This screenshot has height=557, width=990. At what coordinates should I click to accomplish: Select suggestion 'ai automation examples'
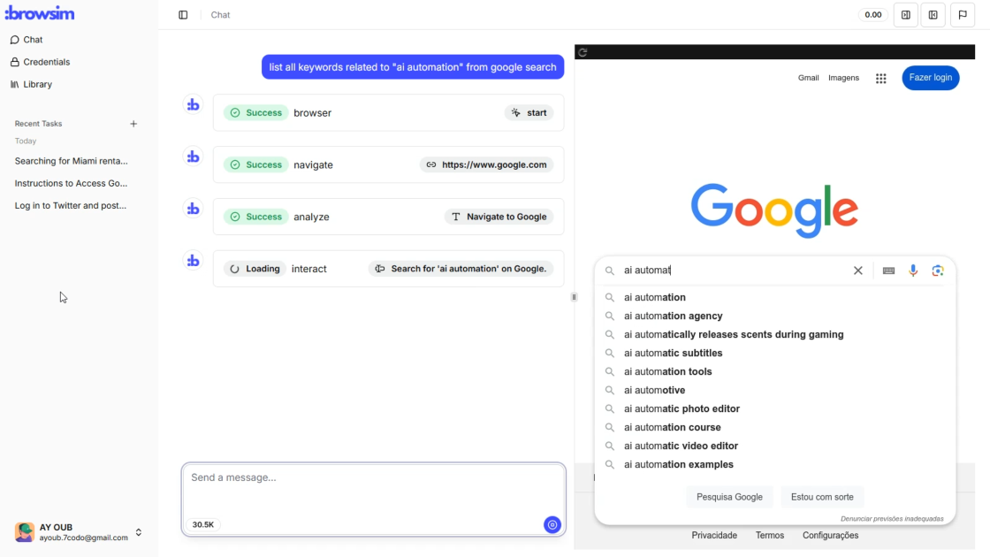(x=774, y=464)
